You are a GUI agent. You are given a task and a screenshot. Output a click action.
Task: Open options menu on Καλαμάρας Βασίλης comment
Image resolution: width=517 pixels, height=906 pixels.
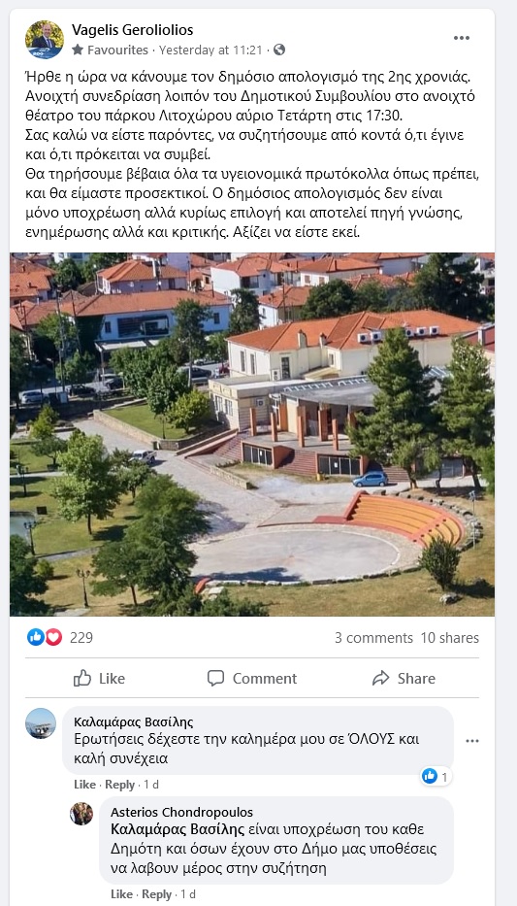[x=472, y=741]
